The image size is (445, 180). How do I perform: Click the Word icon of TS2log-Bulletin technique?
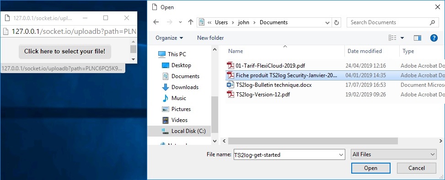click(230, 85)
